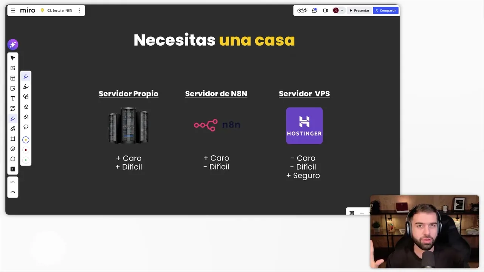Select the Hostinger logo image
This screenshot has height=272, width=484.
click(x=304, y=126)
